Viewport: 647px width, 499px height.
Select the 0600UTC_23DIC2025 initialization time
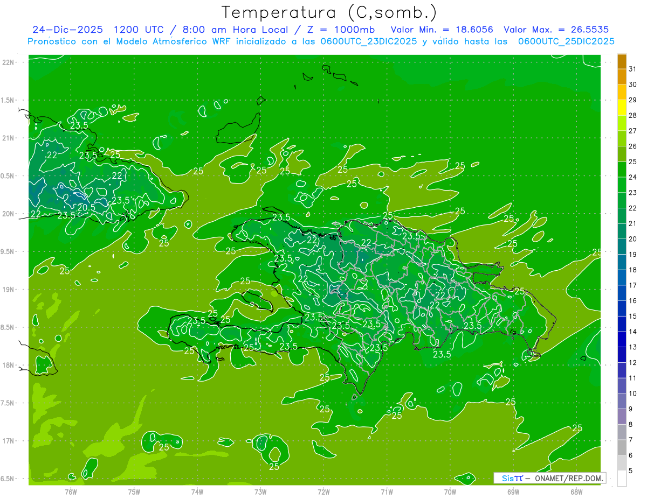[368, 41]
